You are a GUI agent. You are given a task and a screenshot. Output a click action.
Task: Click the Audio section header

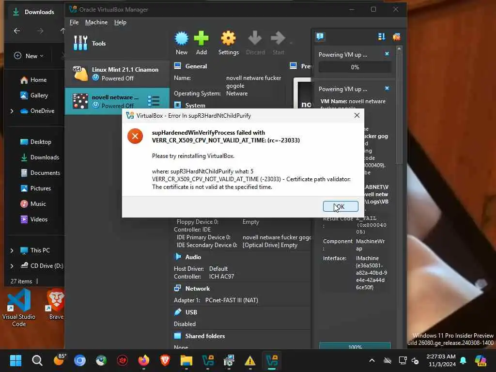click(193, 257)
